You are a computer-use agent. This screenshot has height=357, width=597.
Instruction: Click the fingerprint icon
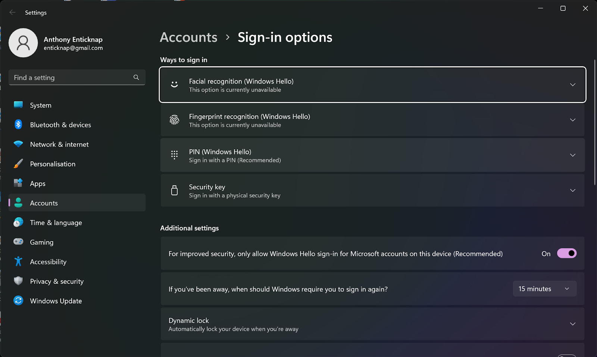(174, 120)
